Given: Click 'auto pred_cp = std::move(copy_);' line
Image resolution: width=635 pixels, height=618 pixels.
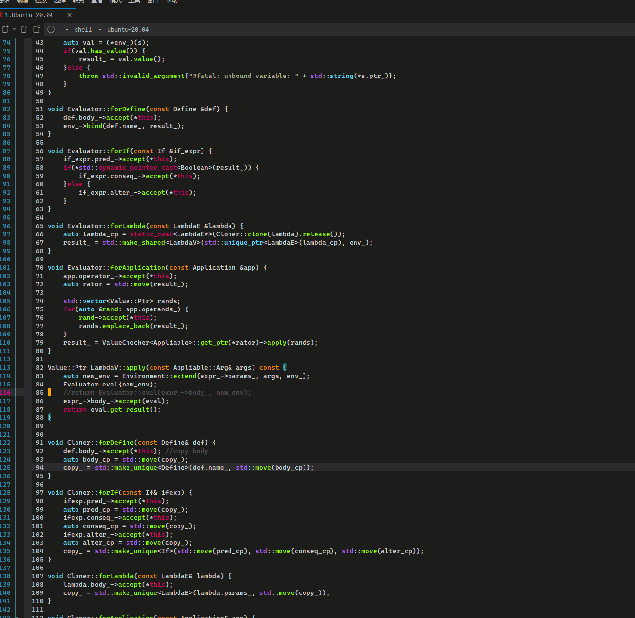Looking at the screenshot, I should click(126, 510).
